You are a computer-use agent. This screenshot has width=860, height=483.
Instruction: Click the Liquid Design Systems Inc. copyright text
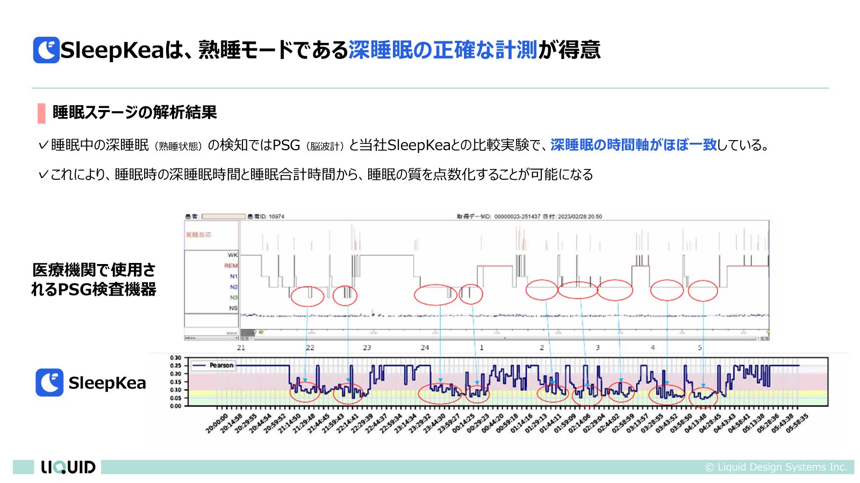[x=776, y=467]
